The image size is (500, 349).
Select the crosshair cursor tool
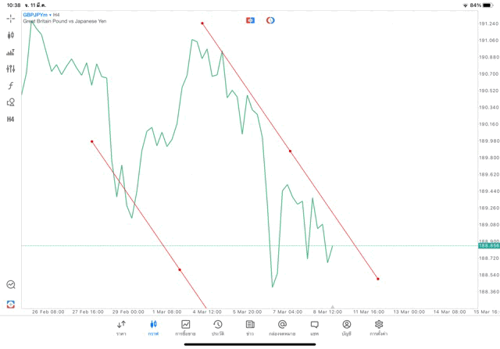click(x=10, y=18)
